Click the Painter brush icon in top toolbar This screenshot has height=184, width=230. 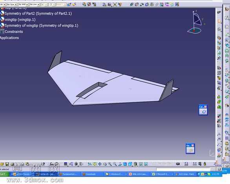[69, 5]
